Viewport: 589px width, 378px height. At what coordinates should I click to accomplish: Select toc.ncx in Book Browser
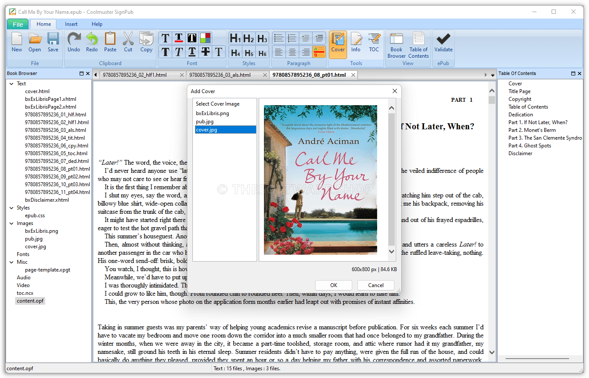tap(25, 293)
